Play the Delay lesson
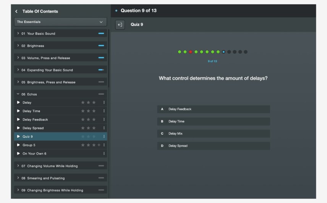The width and height of the screenshot is (327, 203). click(18, 102)
